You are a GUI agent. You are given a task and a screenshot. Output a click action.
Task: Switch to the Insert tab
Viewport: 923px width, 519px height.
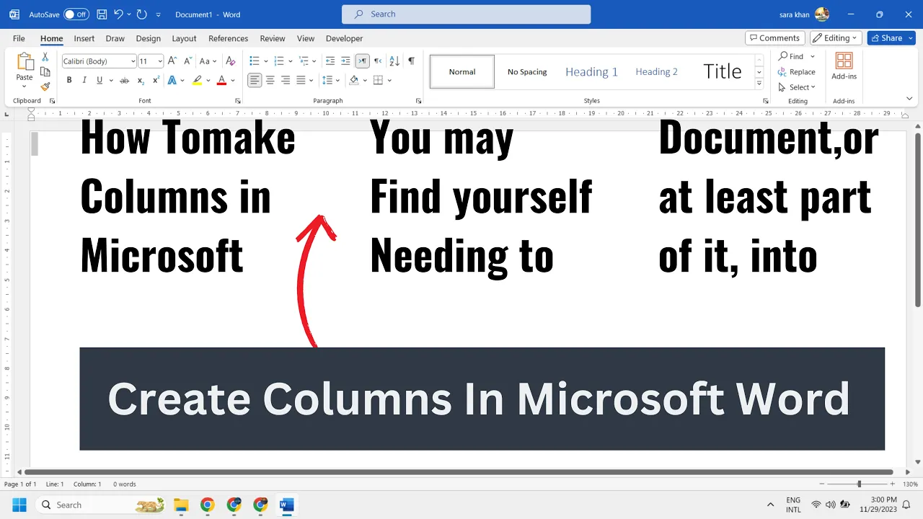coord(84,38)
